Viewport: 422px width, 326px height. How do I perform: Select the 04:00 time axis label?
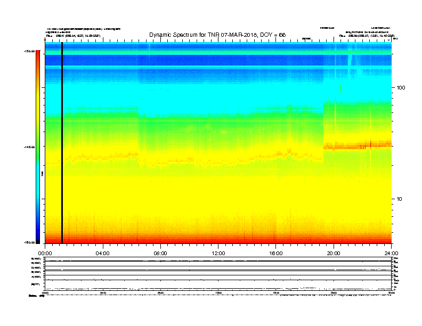(103, 254)
